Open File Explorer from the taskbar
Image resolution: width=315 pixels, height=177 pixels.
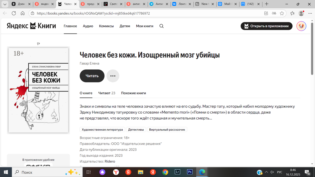coord(140,172)
